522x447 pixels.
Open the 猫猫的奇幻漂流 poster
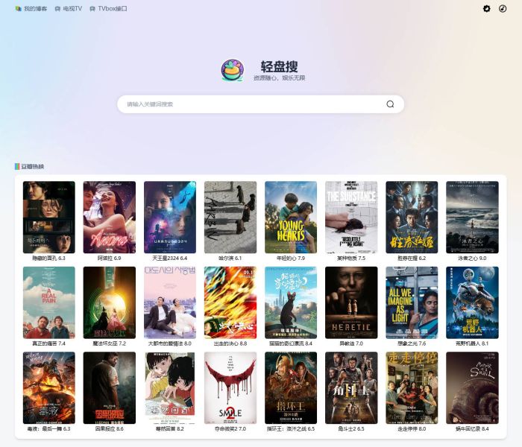point(291,302)
